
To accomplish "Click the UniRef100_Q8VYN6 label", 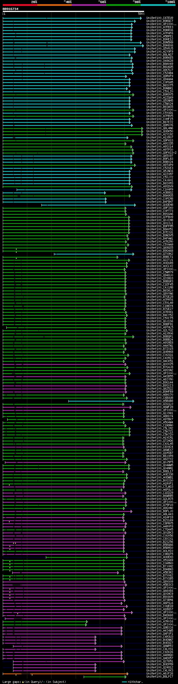I will pyautogui.click(x=160, y=294).
